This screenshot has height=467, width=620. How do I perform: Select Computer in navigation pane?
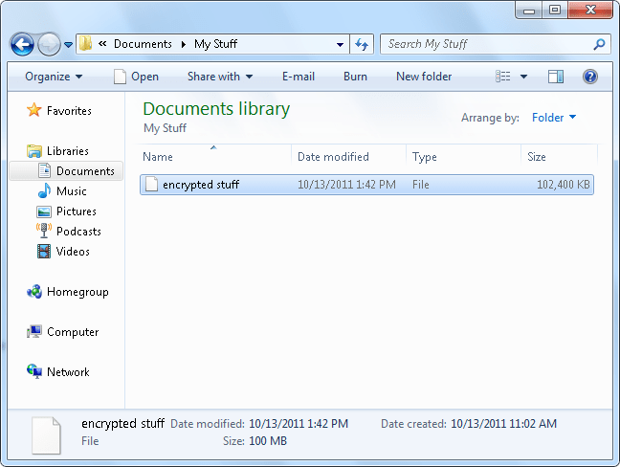click(73, 332)
